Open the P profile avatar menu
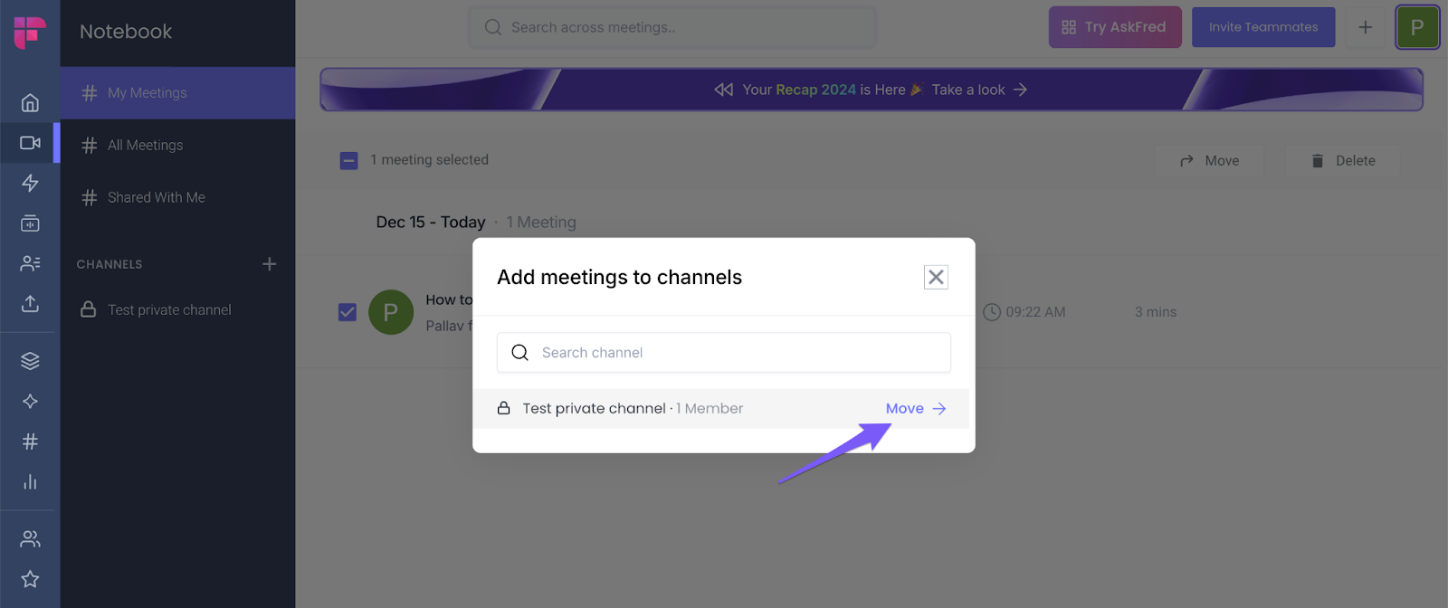 [1416, 27]
